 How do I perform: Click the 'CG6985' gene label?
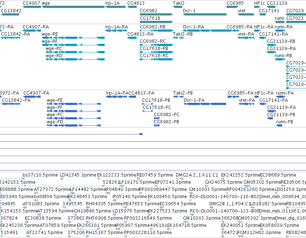(x=235, y=3)
